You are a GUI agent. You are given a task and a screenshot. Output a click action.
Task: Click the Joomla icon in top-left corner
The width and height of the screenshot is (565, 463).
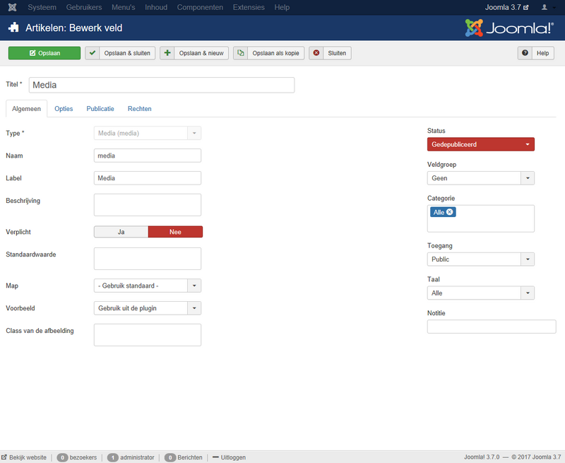[x=11, y=7]
